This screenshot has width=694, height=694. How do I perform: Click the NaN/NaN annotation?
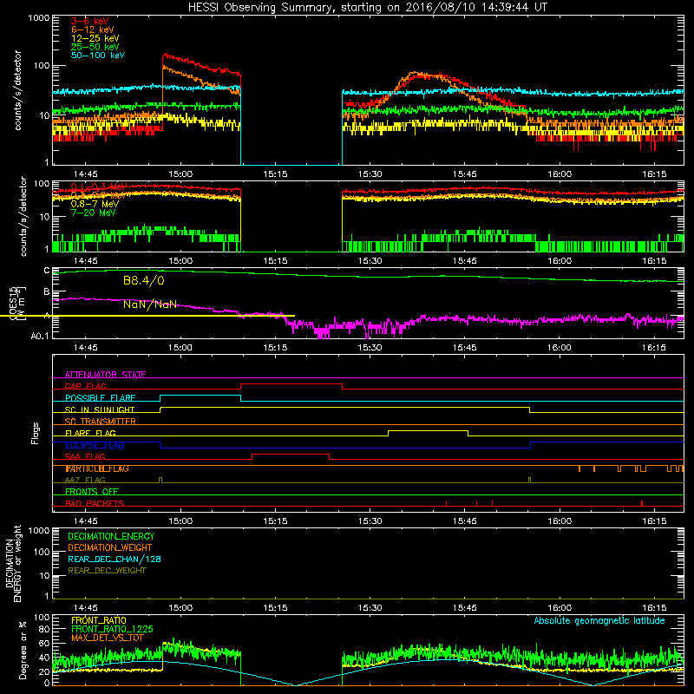point(149,304)
